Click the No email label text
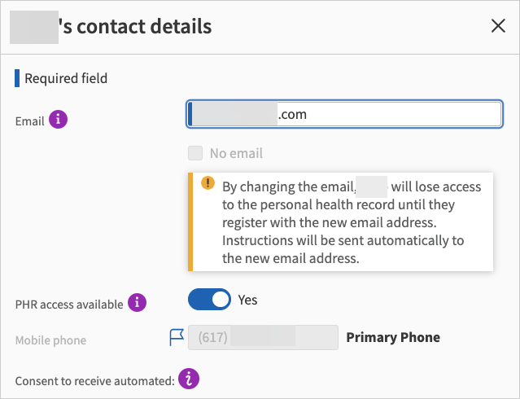 click(x=236, y=153)
